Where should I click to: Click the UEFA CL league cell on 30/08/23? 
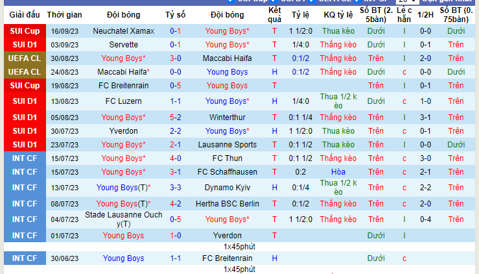(25, 58)
